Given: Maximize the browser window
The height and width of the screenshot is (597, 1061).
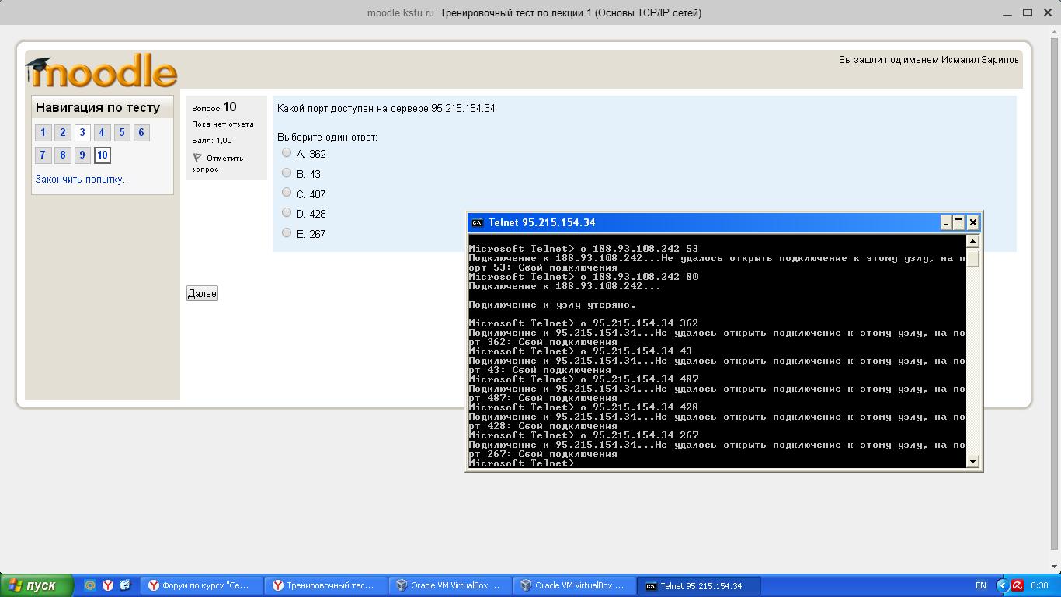Looking at the screenshot, I should point(1028,12).
